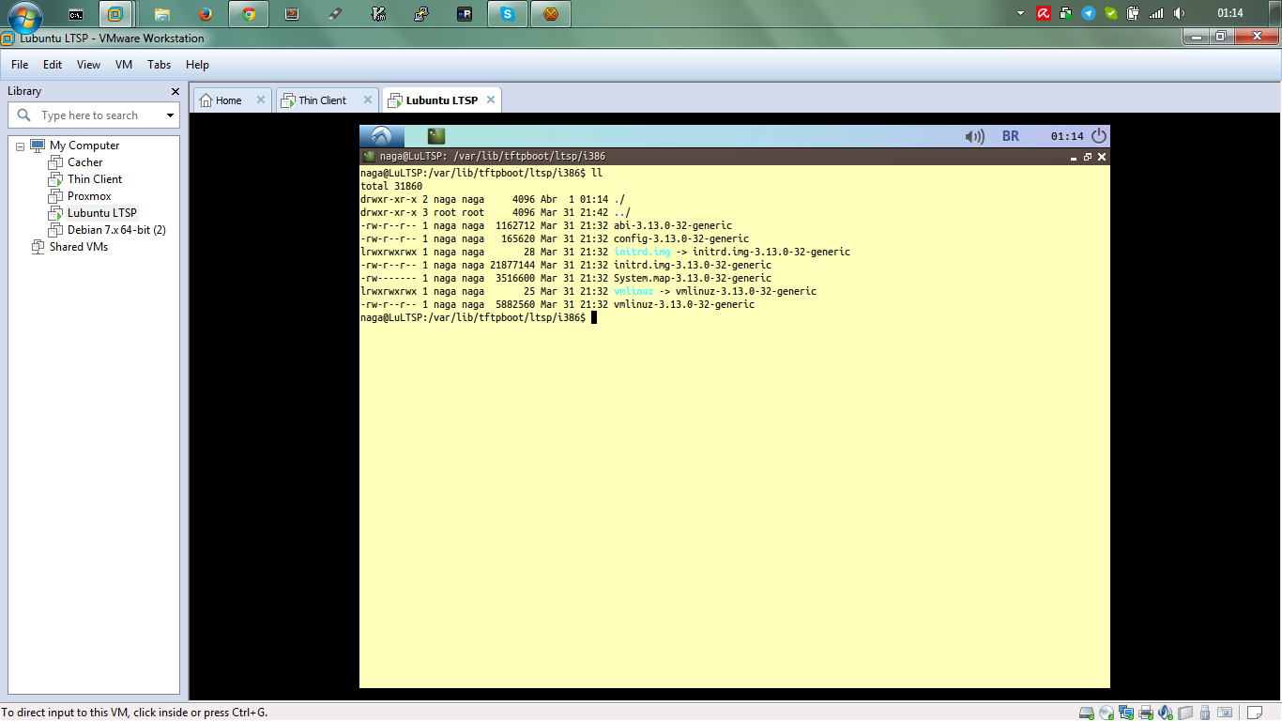Open the Lubuntu start menu icon
The image size is (1282, 721).
pos(381,136)
